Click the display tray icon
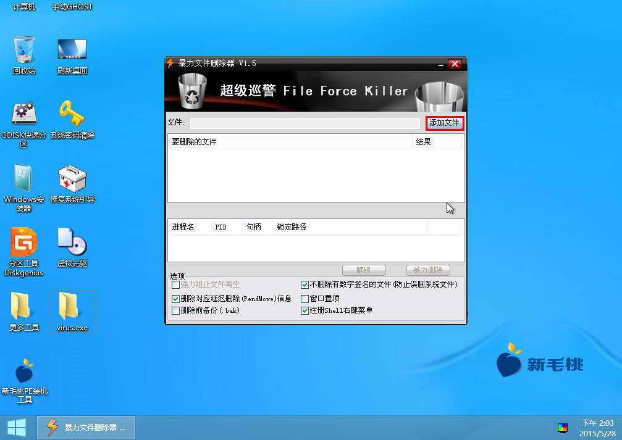This screenshot has width=622, height=440. (x=563, y=428)
